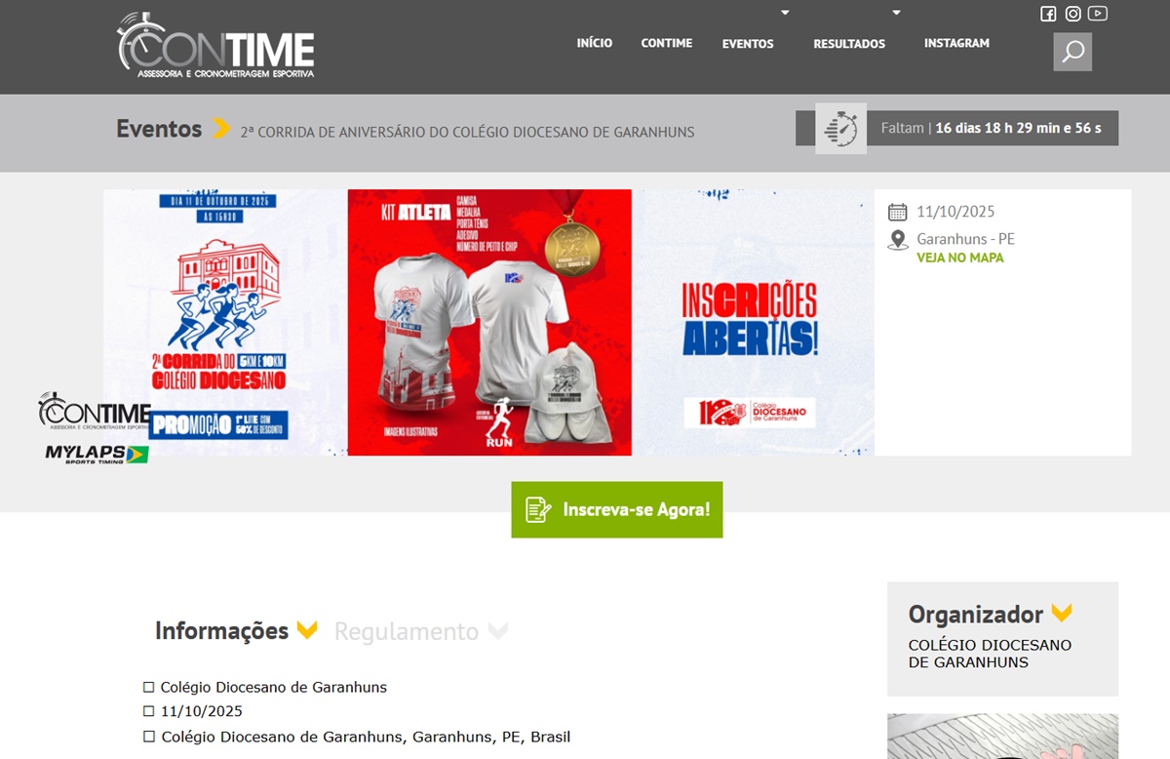The image size is (1170, 759).
Task: Open the Facebook icon in header
Action: coord(1048,14)
